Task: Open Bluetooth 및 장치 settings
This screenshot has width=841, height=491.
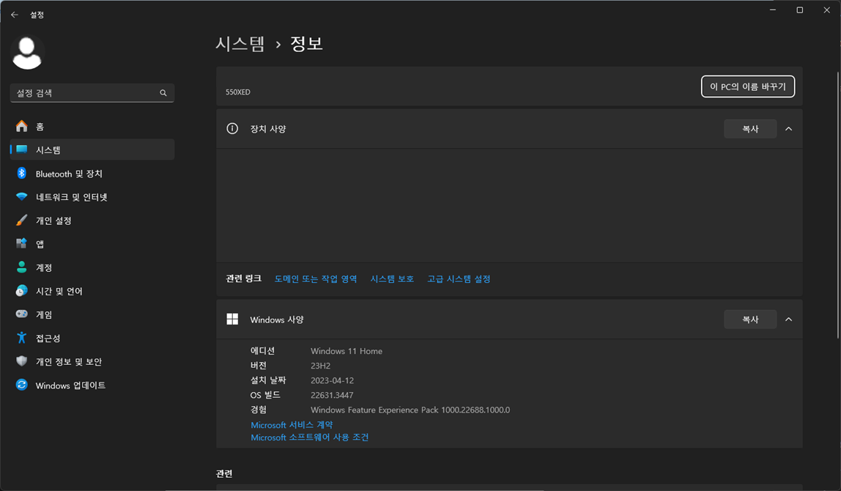Action: pyautogui.click(x=92, y=174)
